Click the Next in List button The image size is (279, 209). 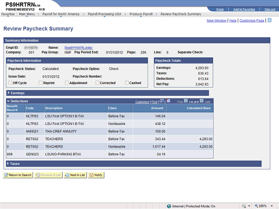(75, 175)
